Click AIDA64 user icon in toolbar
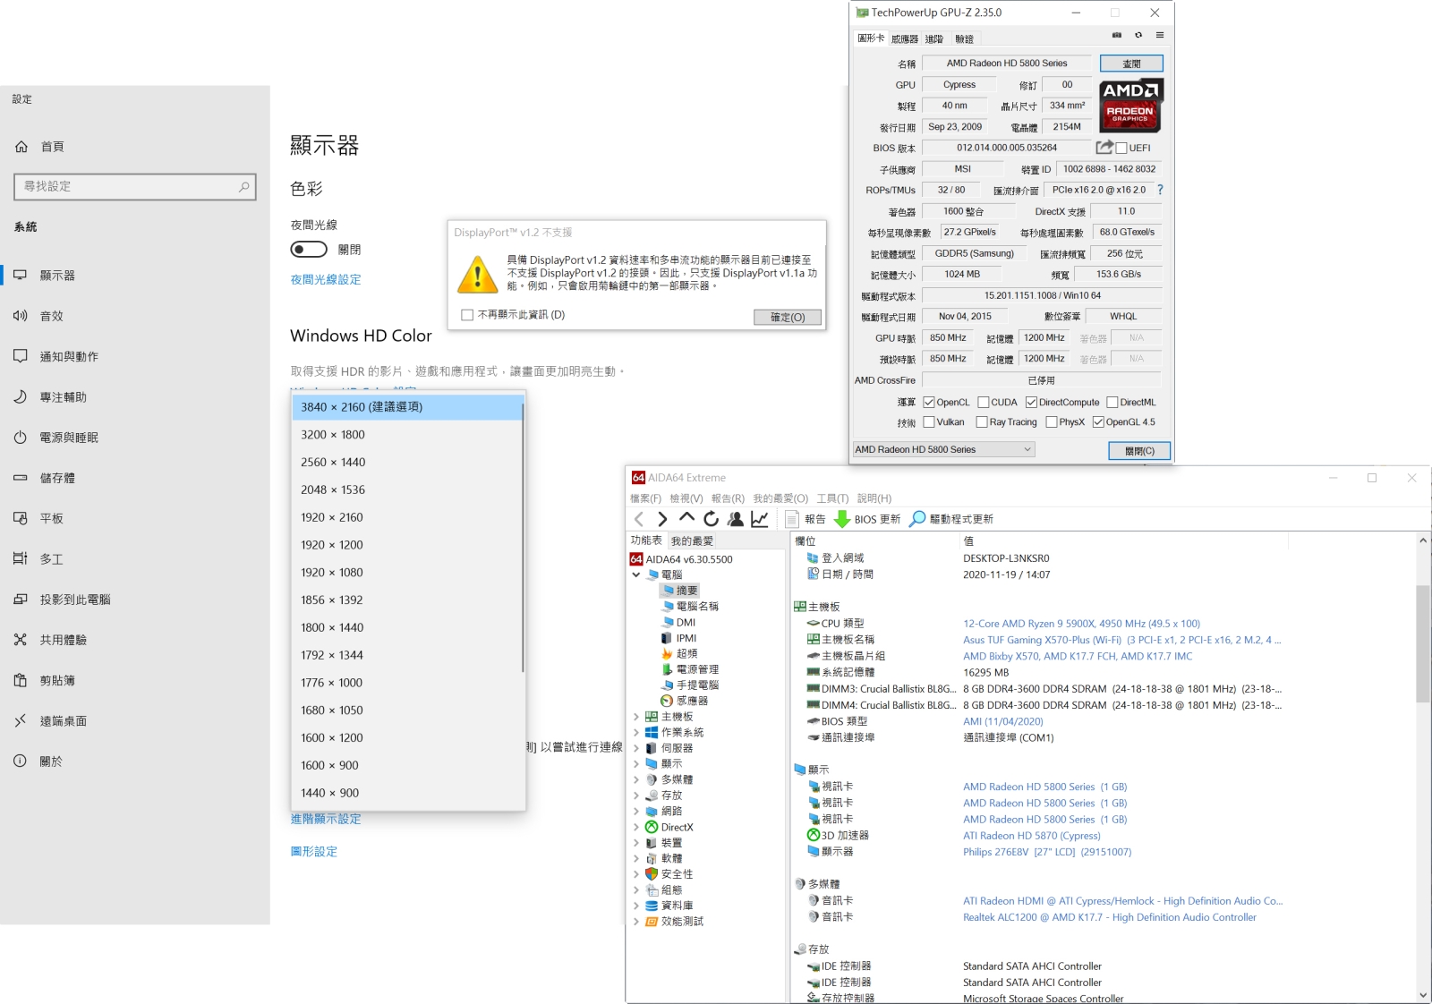The width and height of the screenshot is (1432, 1004). 736,519
